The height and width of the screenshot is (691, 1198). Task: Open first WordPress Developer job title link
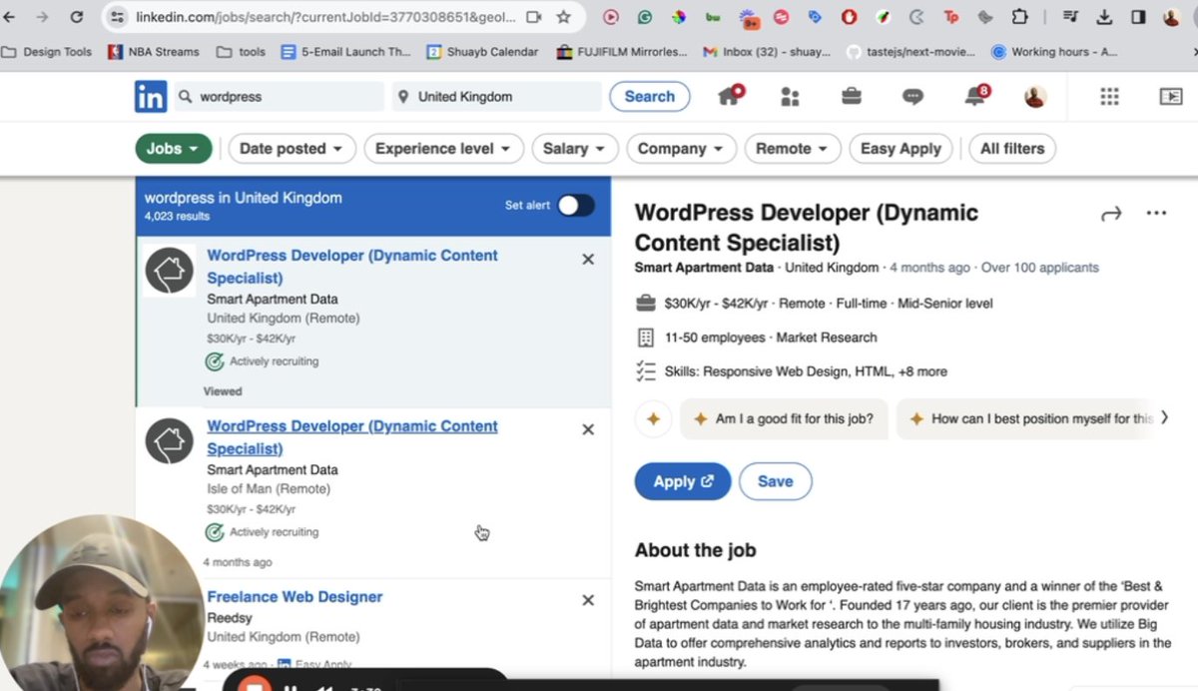(352, 267)
